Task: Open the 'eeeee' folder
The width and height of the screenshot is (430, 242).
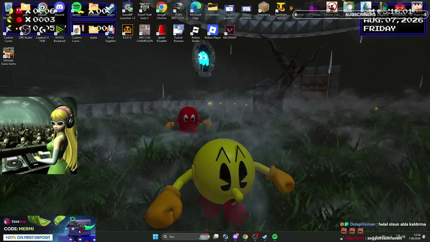Action: 94,32
